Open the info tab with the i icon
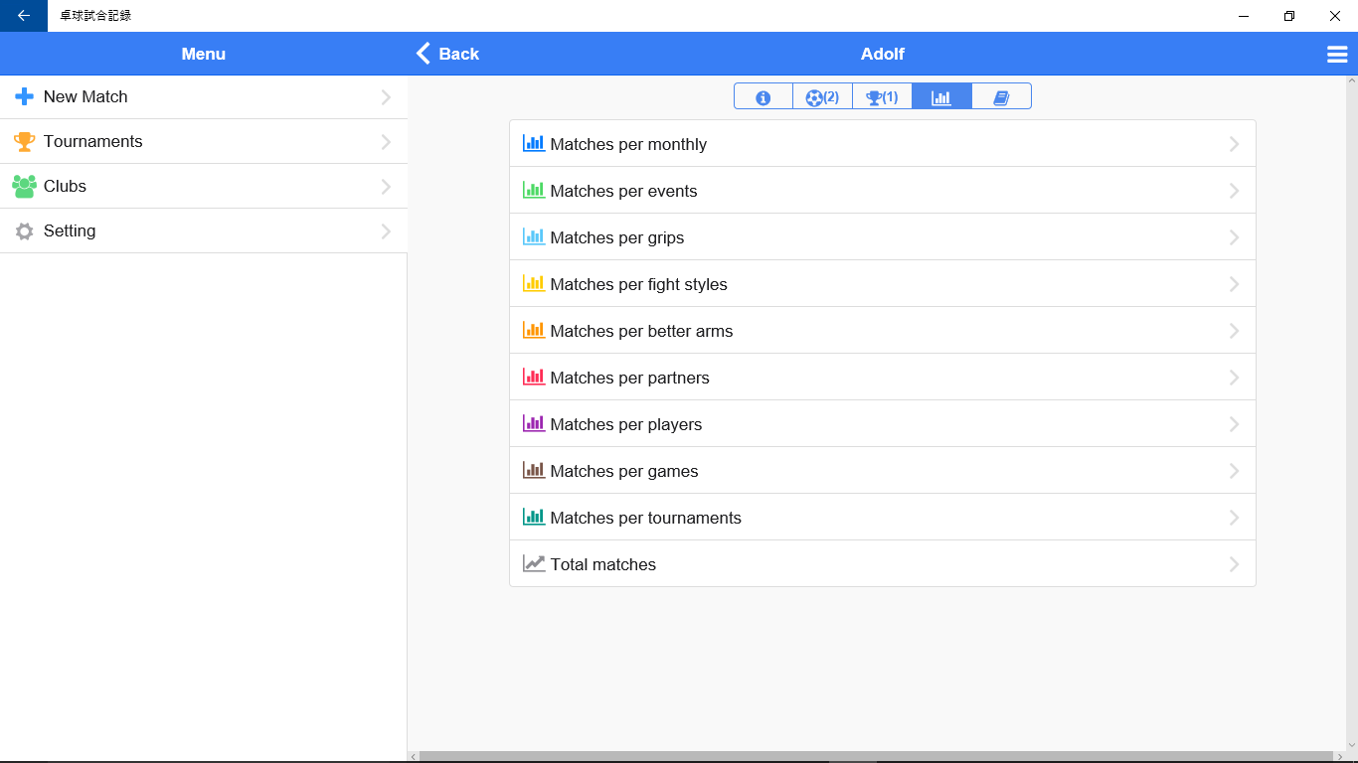The width and height of the screenshot is (1358, 763). [763, 96]
